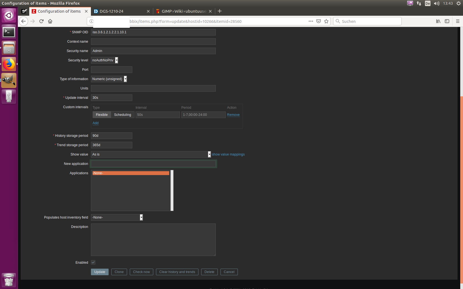Click the Clone button
This screenshot has height=289, width=463.
[119, 272]
